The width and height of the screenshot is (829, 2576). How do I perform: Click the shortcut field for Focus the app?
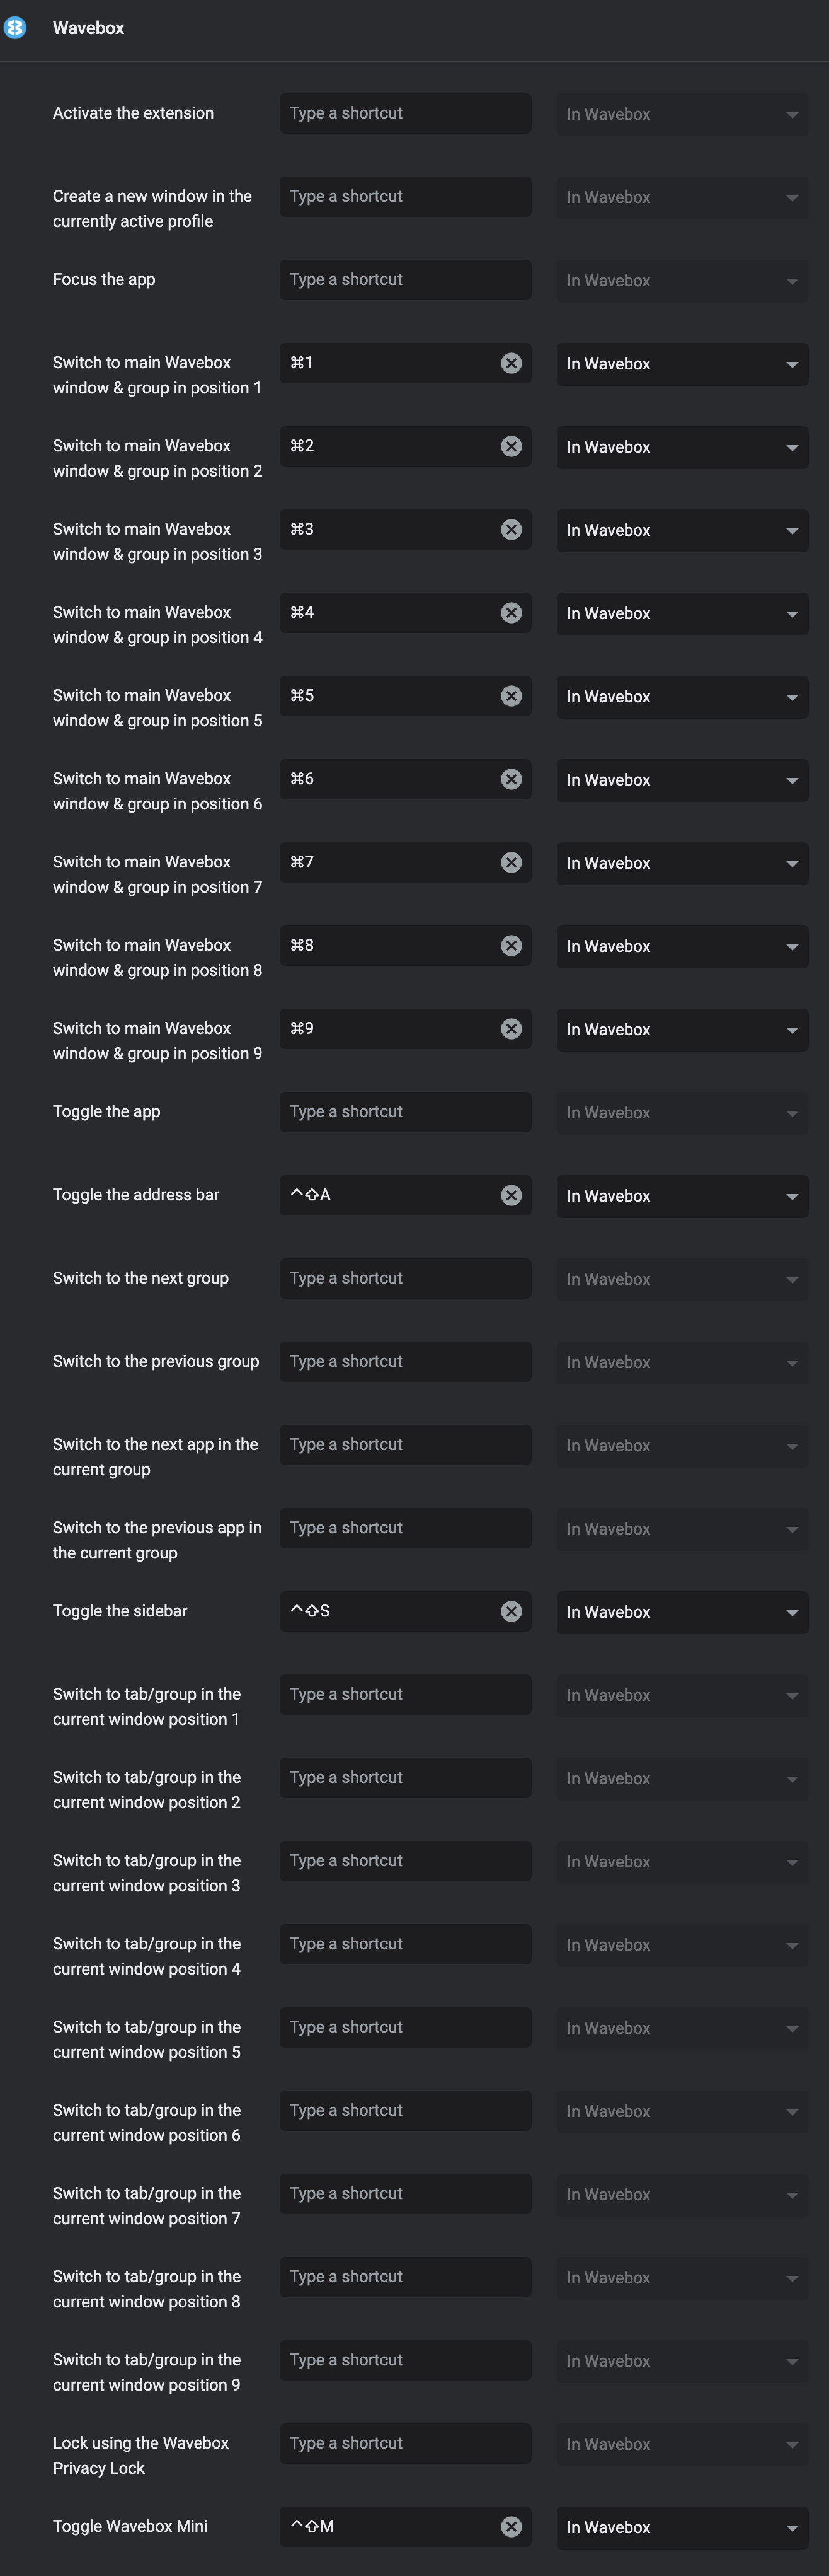tap(404, 279)
